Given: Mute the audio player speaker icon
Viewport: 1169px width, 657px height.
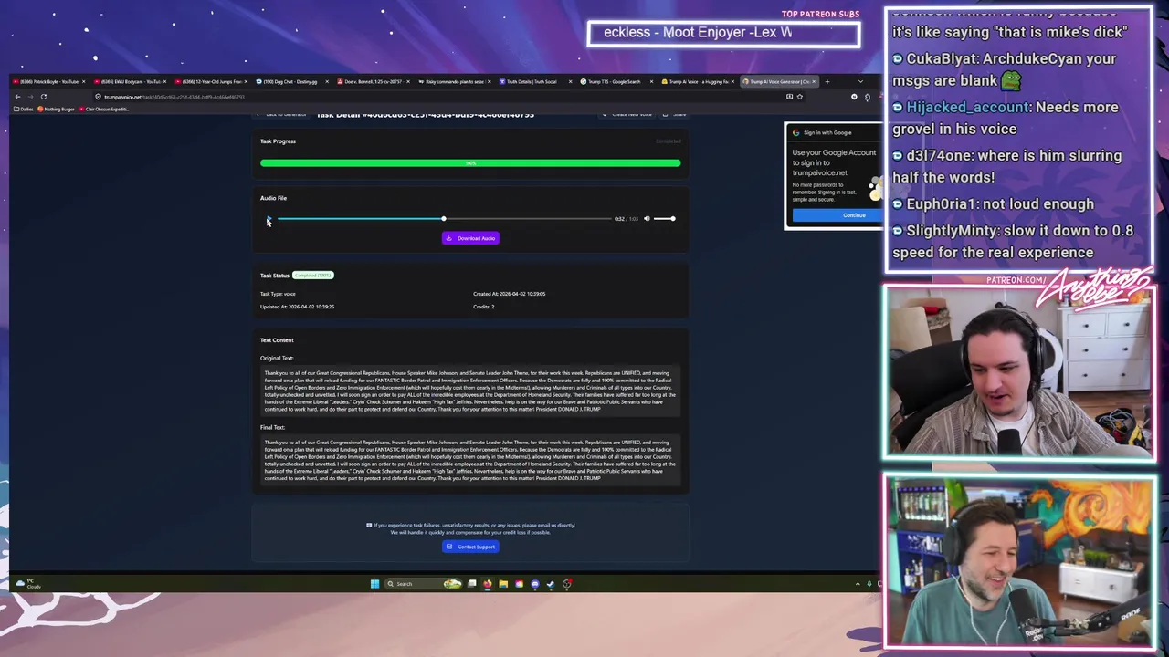Looking at the screenshot, I should (x=647, y=219).
